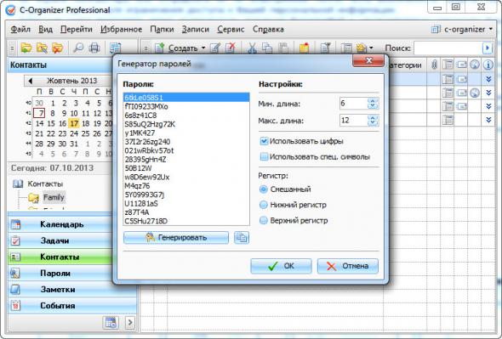The height and width of the screenshot is (339, 502).
Task: Select the 'Family' folder in the tree
Action: point(54,197)
